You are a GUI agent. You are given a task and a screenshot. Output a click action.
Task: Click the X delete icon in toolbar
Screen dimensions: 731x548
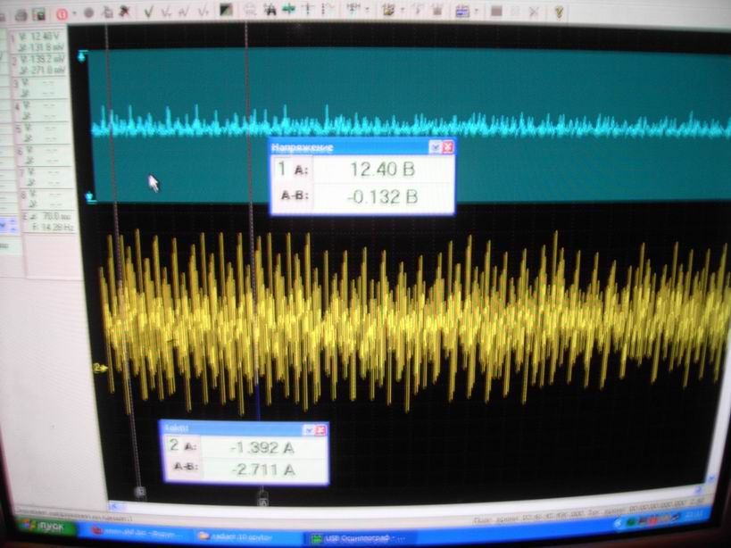[532, 12]
